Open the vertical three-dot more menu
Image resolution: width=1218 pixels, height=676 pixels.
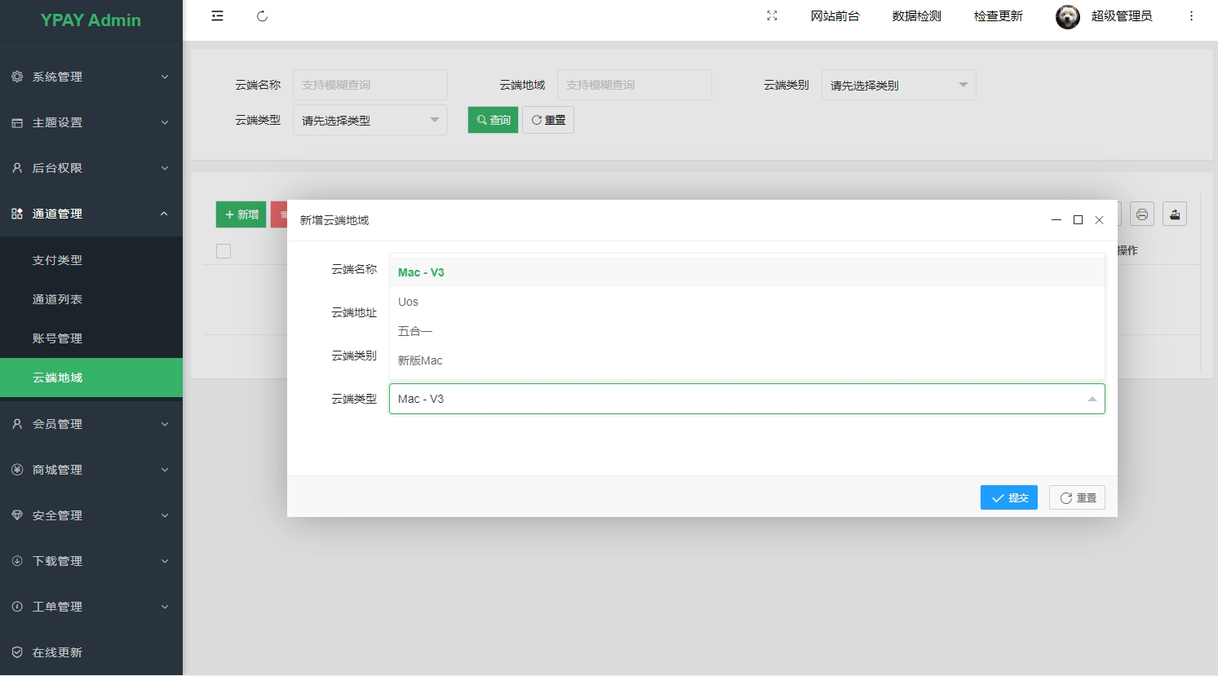[x=1191, y=16]
